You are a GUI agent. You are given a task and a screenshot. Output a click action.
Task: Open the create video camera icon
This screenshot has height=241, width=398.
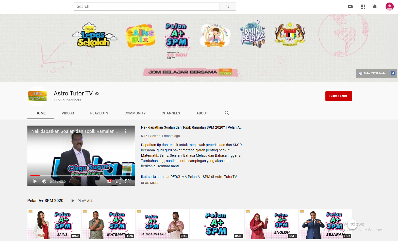(x=351, y=7)
